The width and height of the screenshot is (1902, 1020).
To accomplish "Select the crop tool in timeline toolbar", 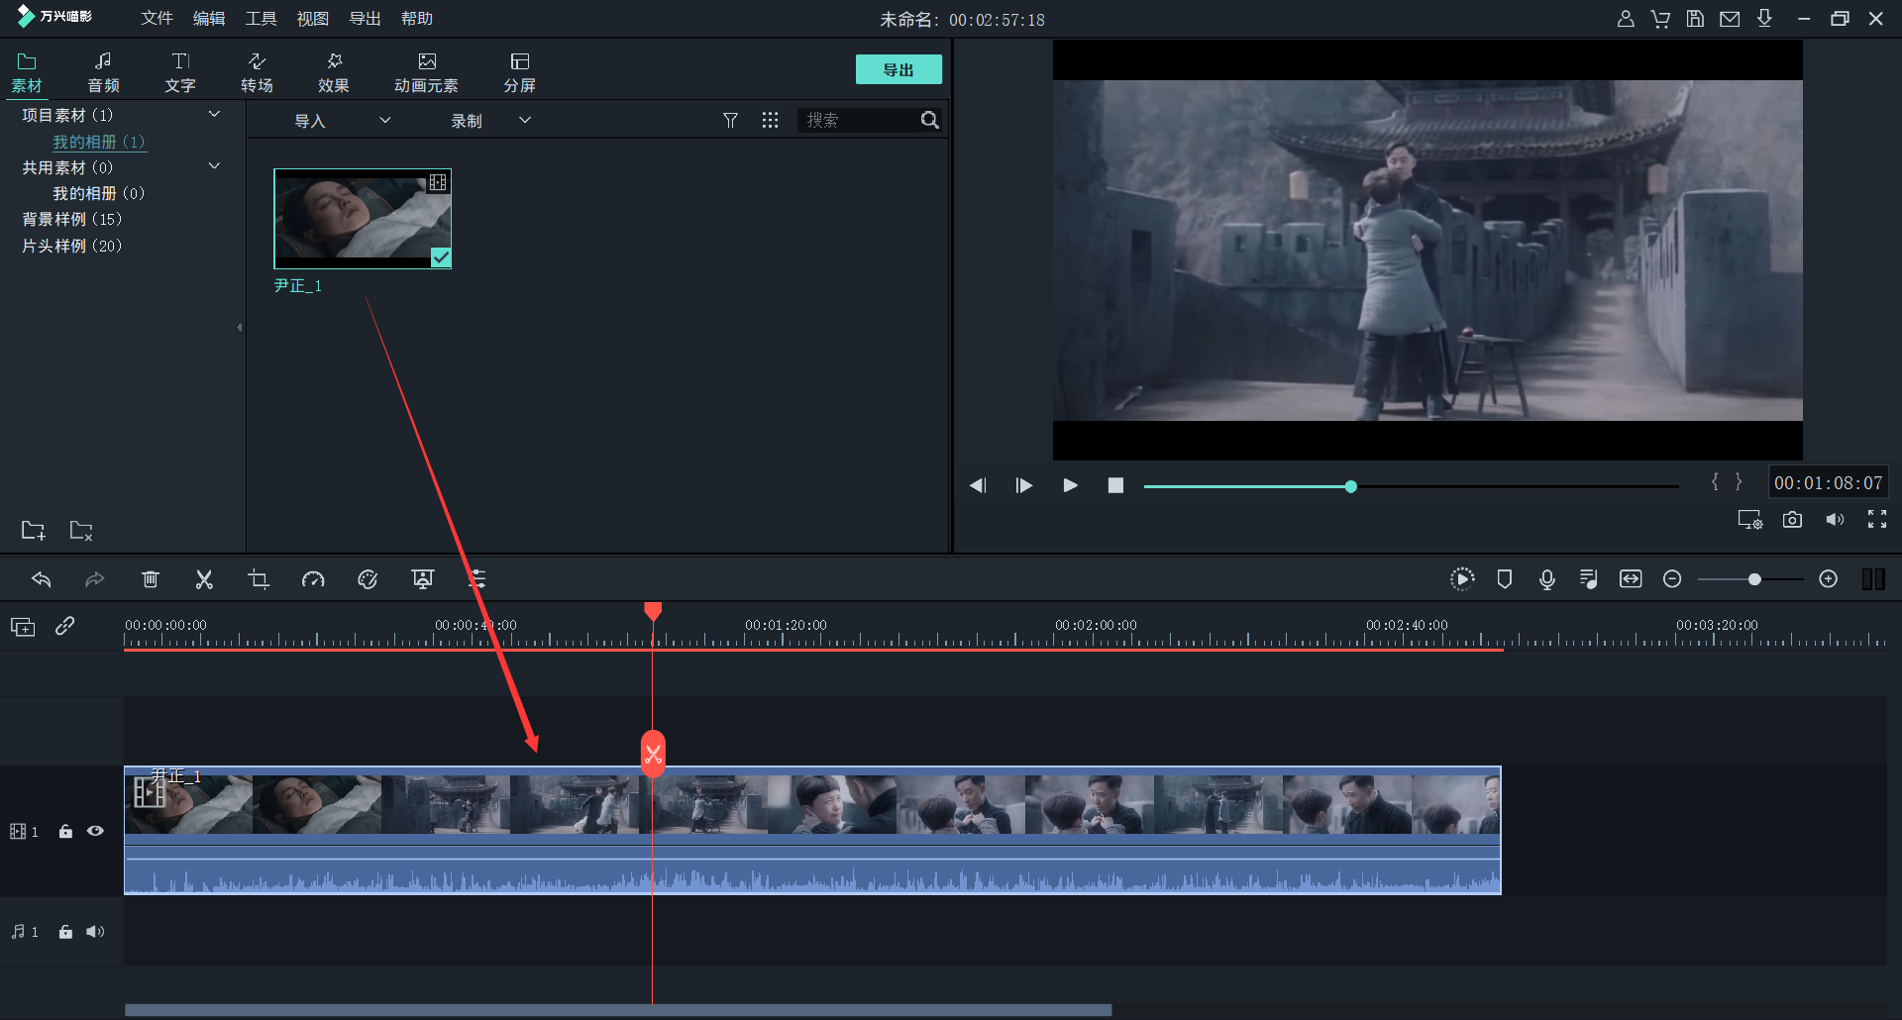I will (259, 579).
